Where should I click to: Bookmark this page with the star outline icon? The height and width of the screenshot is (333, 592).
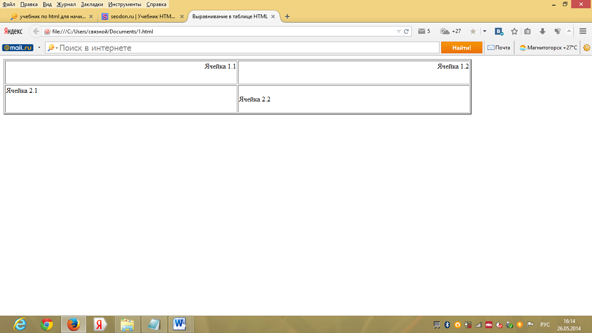click(514, 31)
